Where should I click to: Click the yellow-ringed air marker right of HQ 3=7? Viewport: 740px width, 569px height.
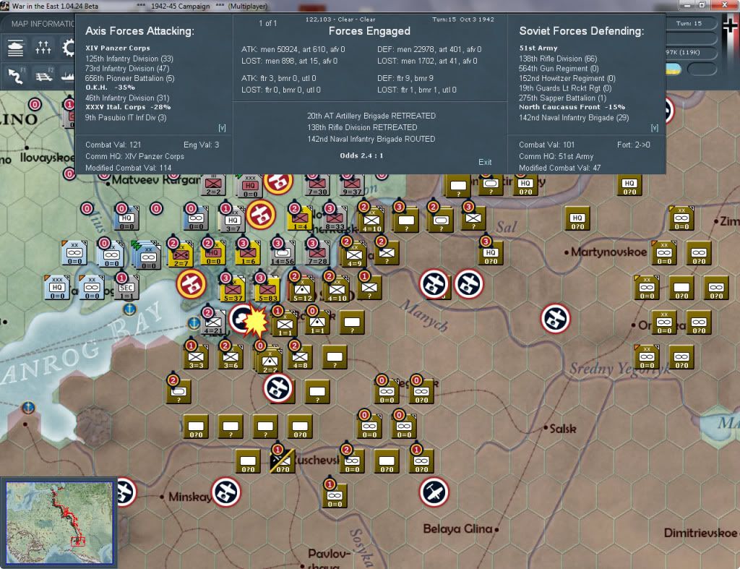tap(260, 215)
